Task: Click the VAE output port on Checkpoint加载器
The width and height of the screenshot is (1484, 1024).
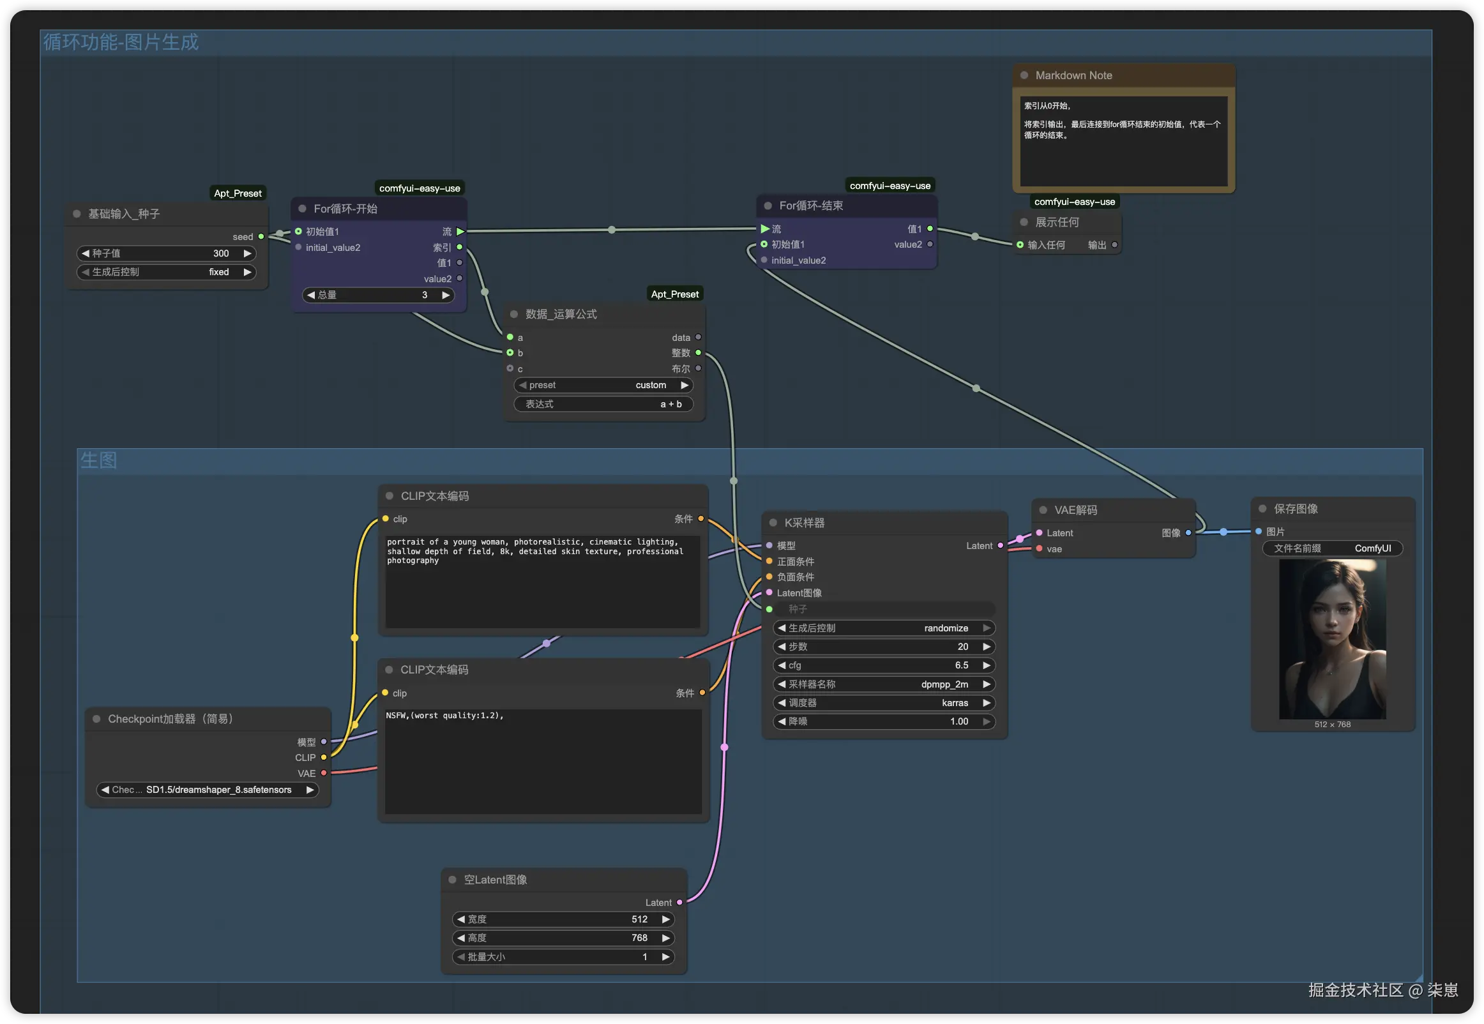Action: pos(324,773)
